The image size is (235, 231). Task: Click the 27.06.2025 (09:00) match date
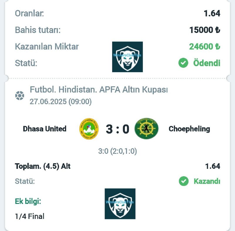(61, 102)
